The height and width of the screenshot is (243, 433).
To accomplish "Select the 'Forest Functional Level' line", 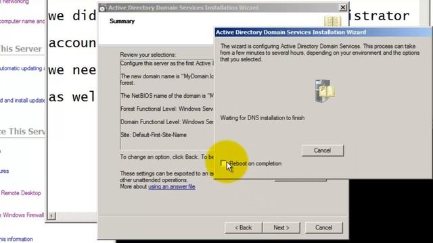I will point(167,109).
